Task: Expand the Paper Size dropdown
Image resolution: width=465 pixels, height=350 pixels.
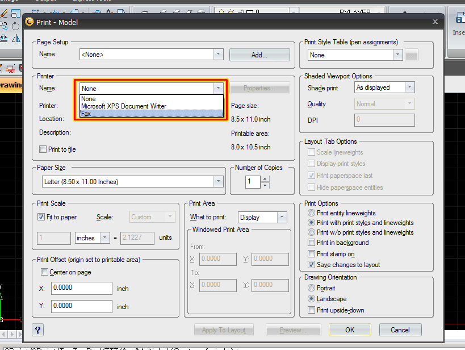Action: [219, 182]
